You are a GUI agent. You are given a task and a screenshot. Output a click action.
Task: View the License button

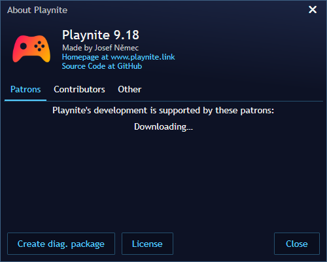[147, 244]
